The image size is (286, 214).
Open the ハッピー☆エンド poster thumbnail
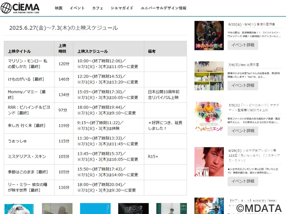point(209,117)
